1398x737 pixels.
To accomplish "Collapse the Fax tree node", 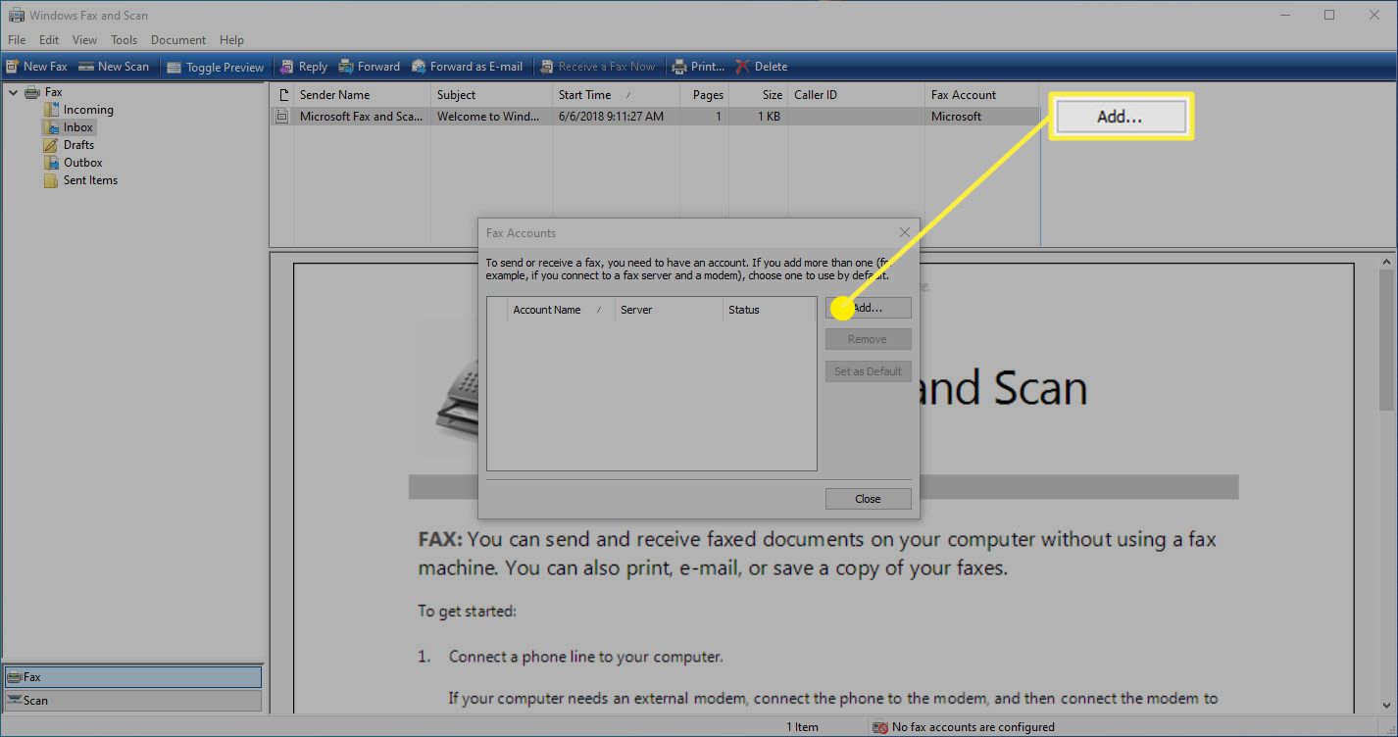I will point(13,92).
